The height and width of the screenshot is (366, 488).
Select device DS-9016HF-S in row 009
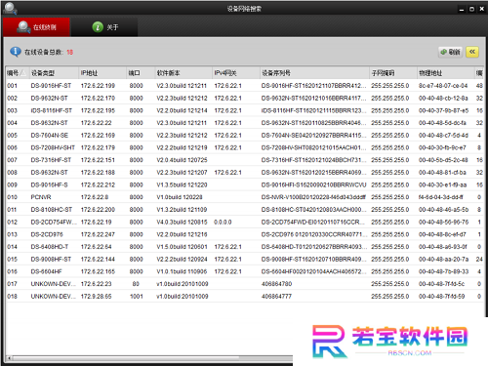tap(49, 184)
